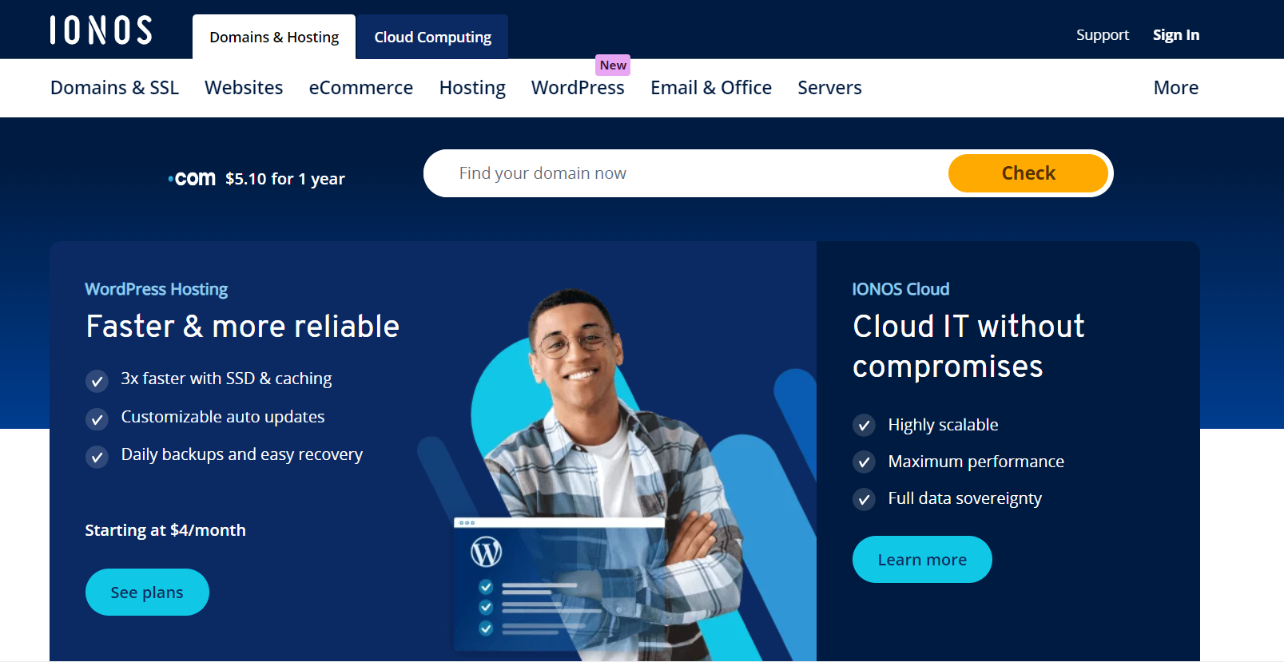Click the New badge above WordPress
This screenshot has height=662, width=1284.
pyautogui.click(x=613, y=65)
